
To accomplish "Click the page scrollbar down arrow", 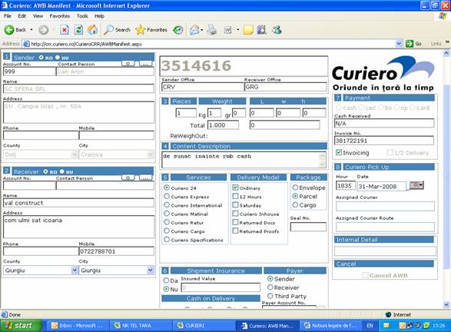I will (x=446, y=304).
